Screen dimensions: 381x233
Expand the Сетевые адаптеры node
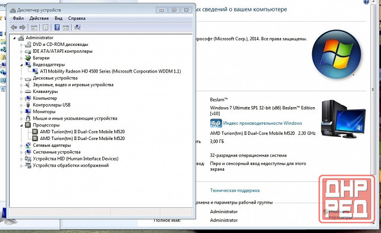point(22,145)
